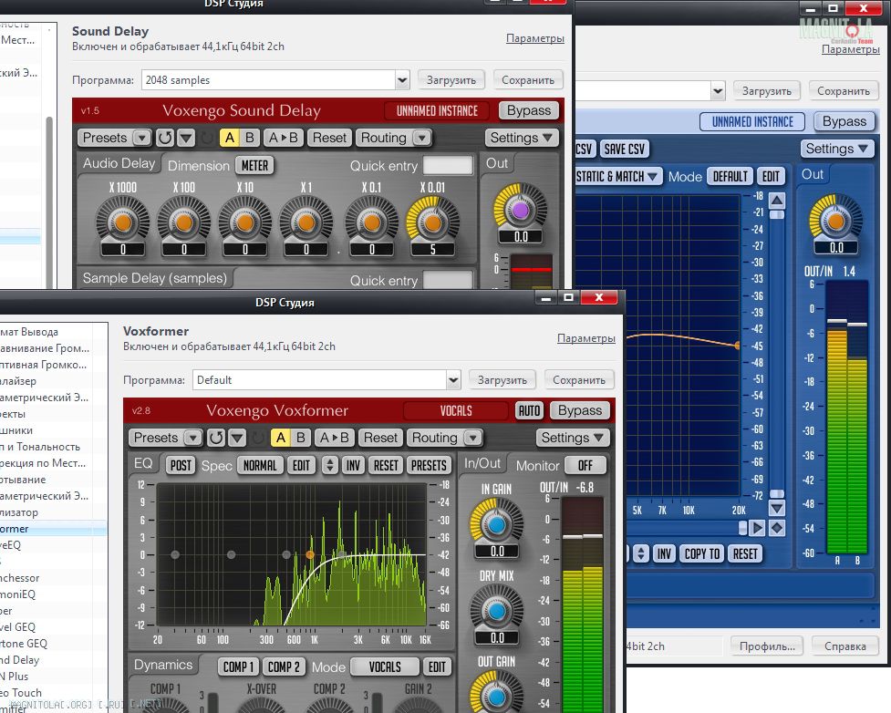This screenshot has height=713, width=891.
Task: Open Presets dropdown arrow in Sound Delay
Action: [x=142, y=138]
